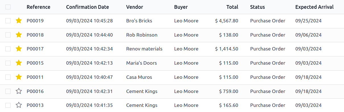Toggle the favorite star for P00017
This screenshot has width=344, height=112.
pyautogui.click(x=19, y=49)
